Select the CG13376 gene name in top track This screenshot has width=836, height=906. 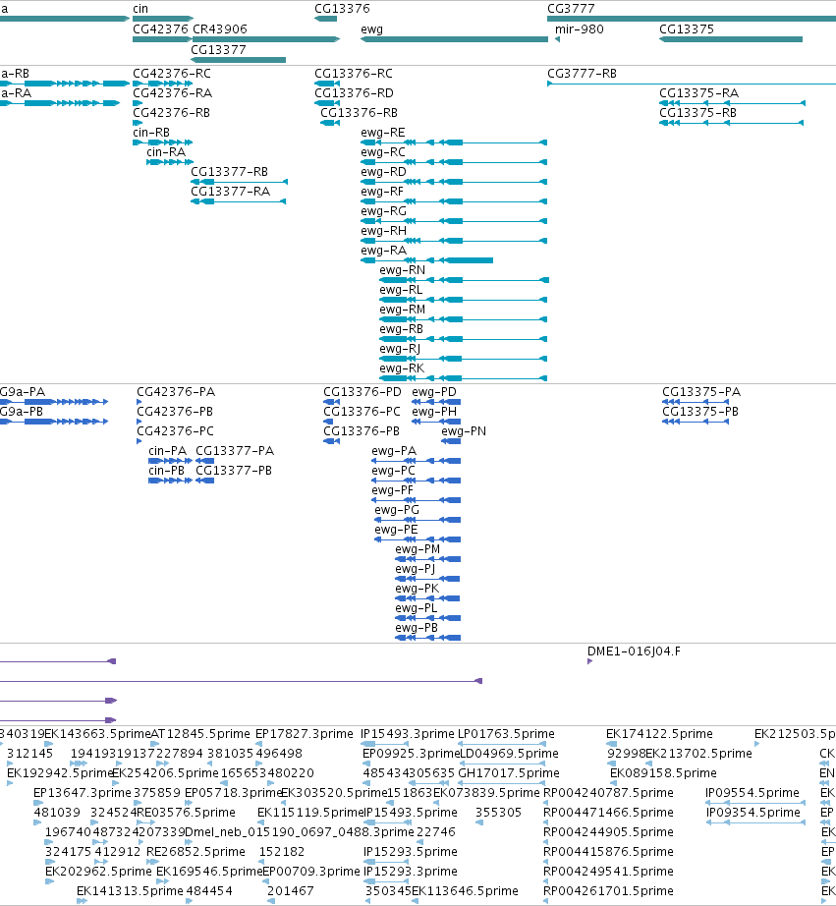click(342, 9)
